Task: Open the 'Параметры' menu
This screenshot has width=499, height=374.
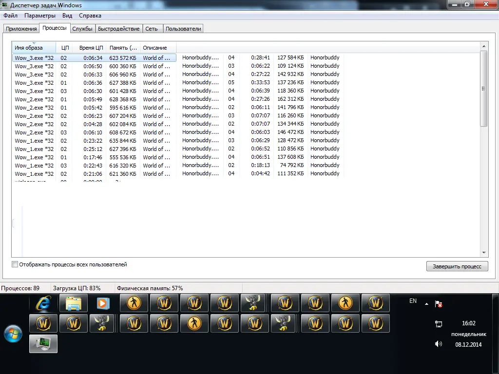Action: click(x=40, y=16)
